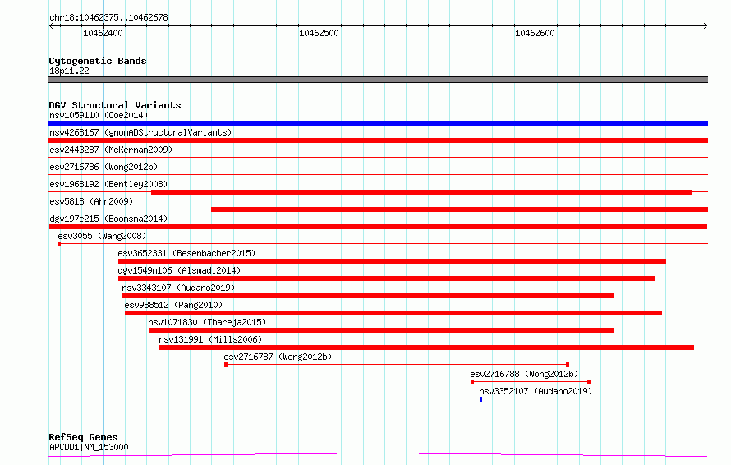
Task: Click the left end marker of esv2716787
Action: tap(226, 366)
